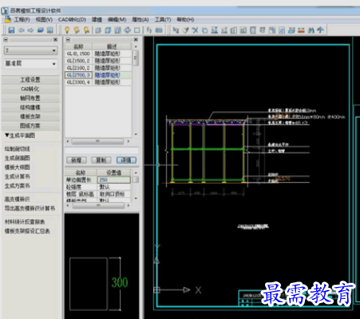Open the 工程(F) menu
Screen dimensions: 360x319
point(22,20)
